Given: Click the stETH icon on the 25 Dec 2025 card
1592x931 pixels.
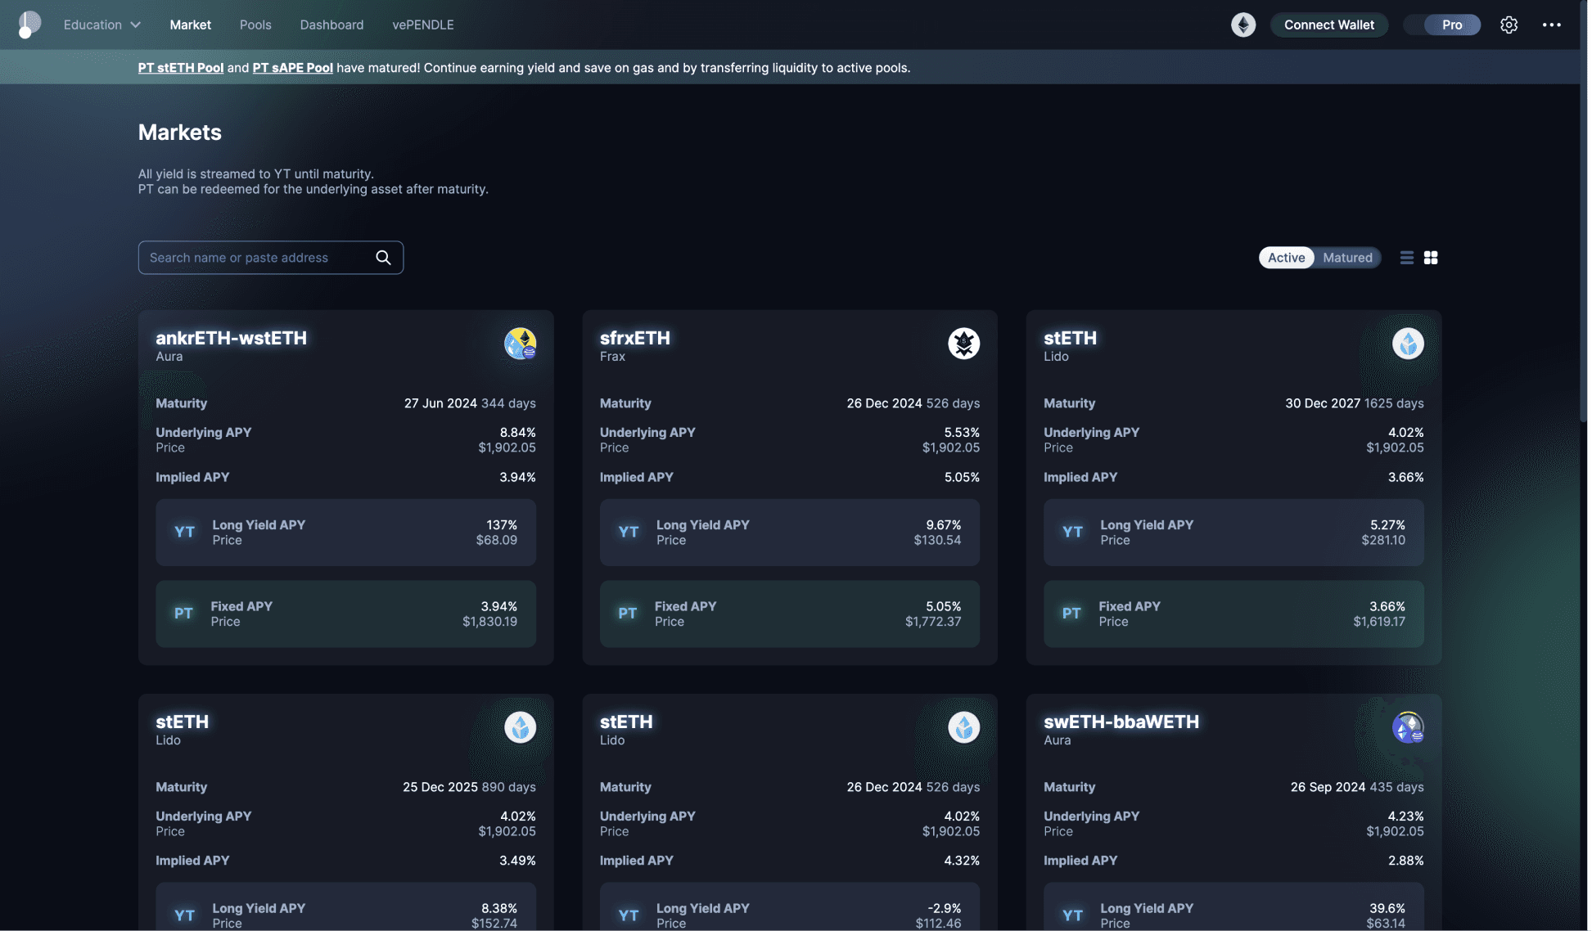Looking at the screenshot, I should coord(521,728).
